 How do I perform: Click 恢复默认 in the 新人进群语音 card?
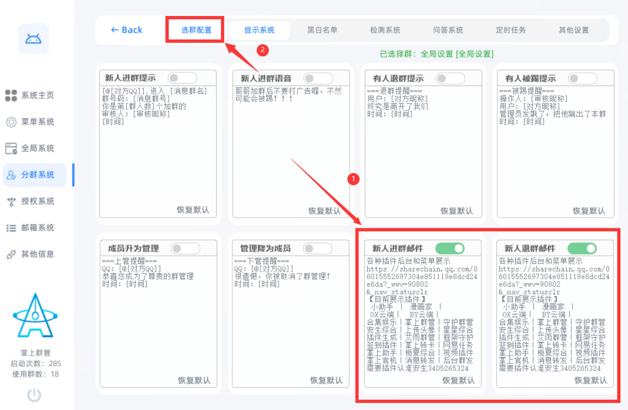click(x=324, y=211)
